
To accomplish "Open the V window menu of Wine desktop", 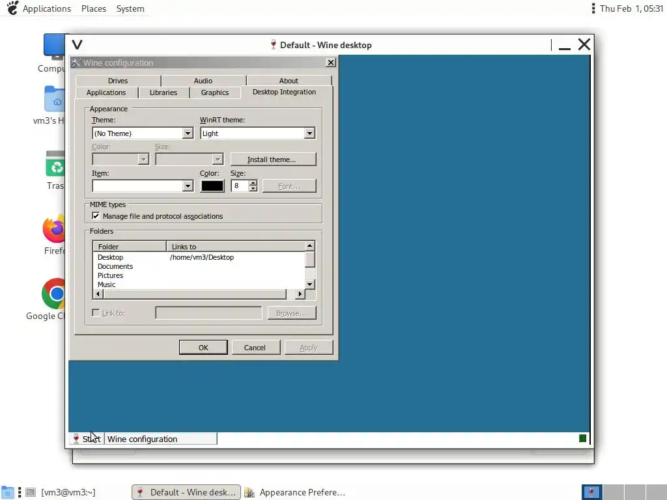I will click(x=77, y=45).
